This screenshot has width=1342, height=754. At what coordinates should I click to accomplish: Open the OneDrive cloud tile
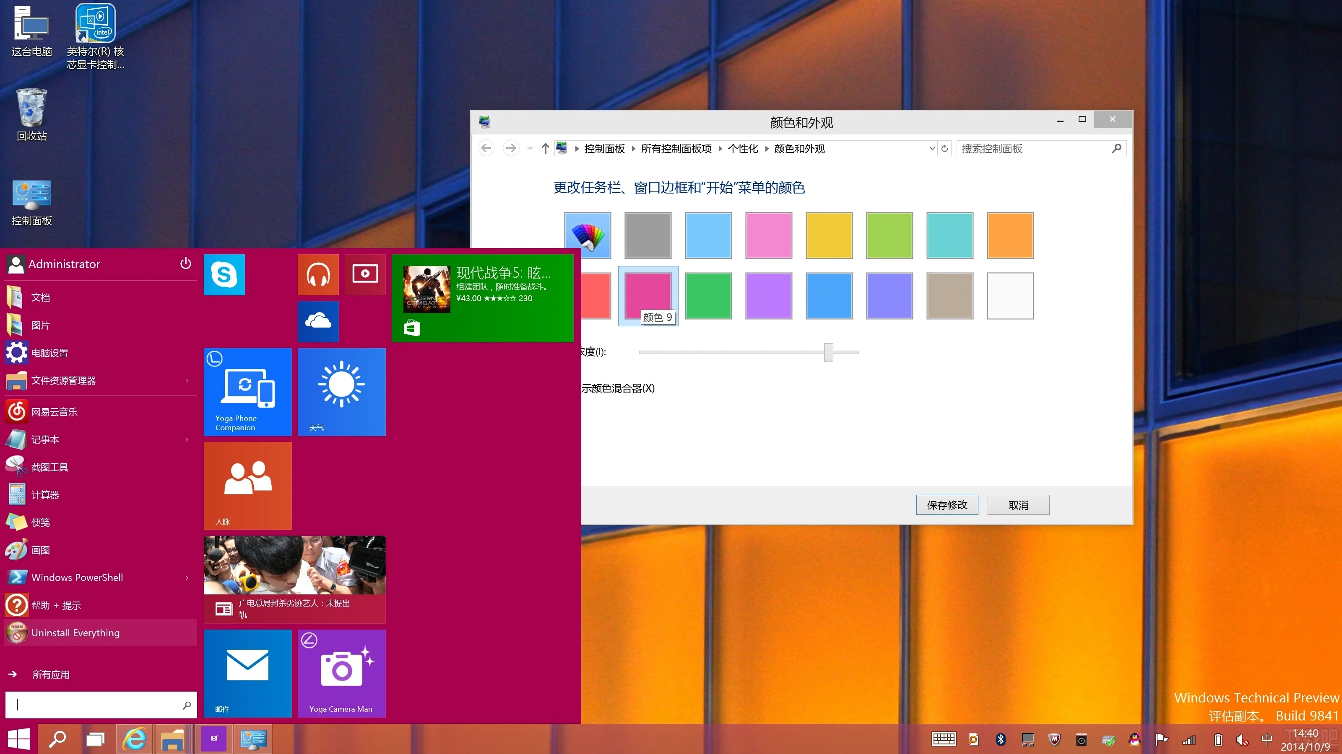318,322
